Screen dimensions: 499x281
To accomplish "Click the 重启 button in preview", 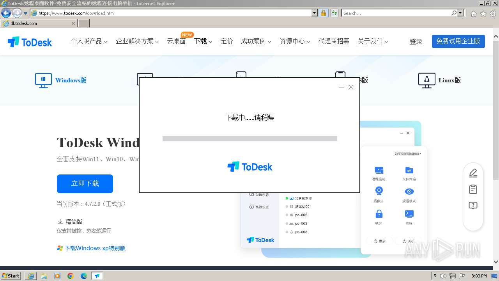I will [379, 241].
